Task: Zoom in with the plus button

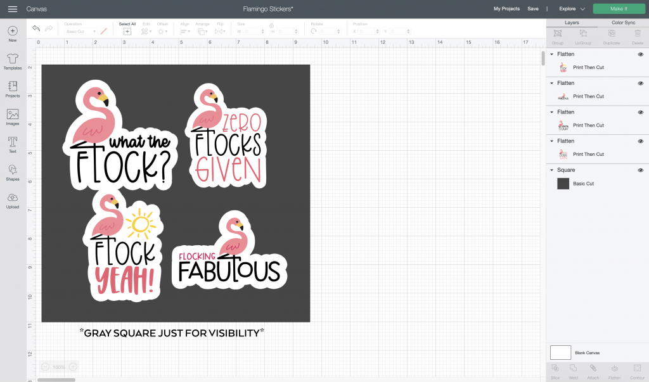Action: 74,367
